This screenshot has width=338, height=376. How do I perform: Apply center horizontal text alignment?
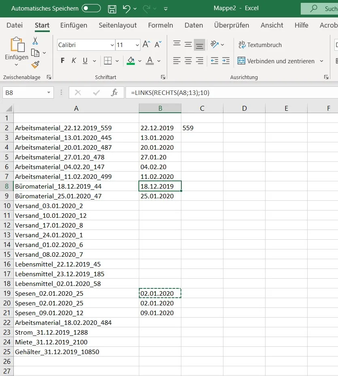point(188,61)
